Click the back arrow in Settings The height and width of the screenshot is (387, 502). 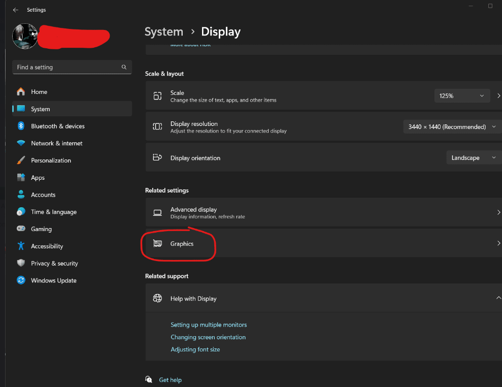point(16,10)
